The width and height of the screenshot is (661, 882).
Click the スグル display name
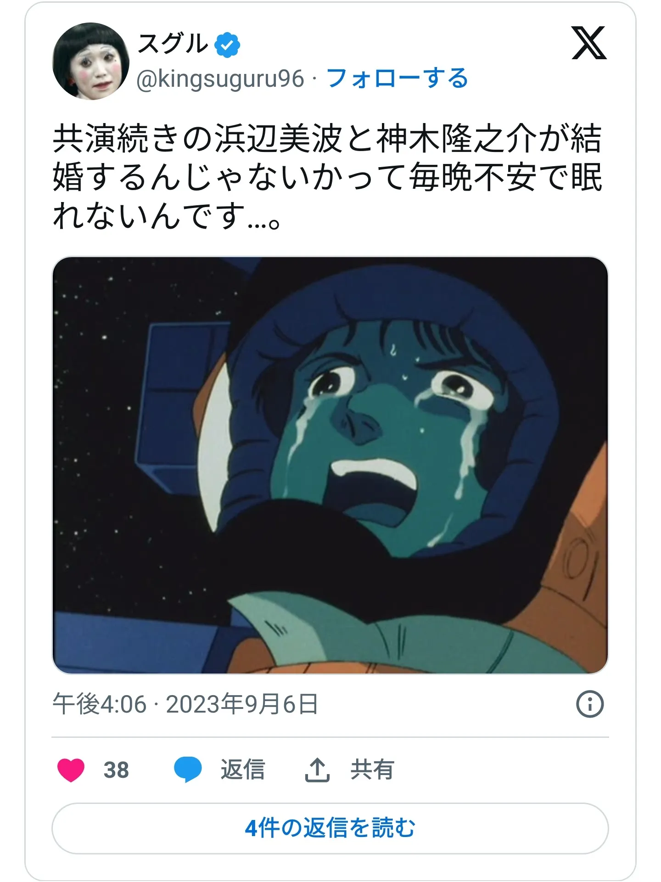173,45
